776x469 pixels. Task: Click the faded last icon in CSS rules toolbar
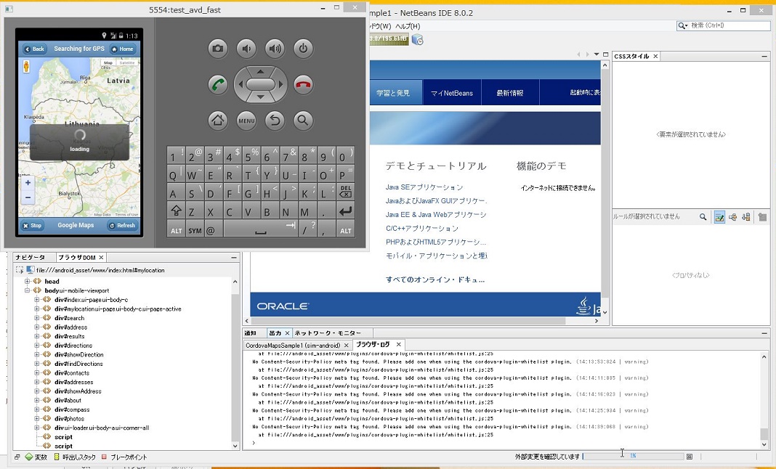coord(762,216)
